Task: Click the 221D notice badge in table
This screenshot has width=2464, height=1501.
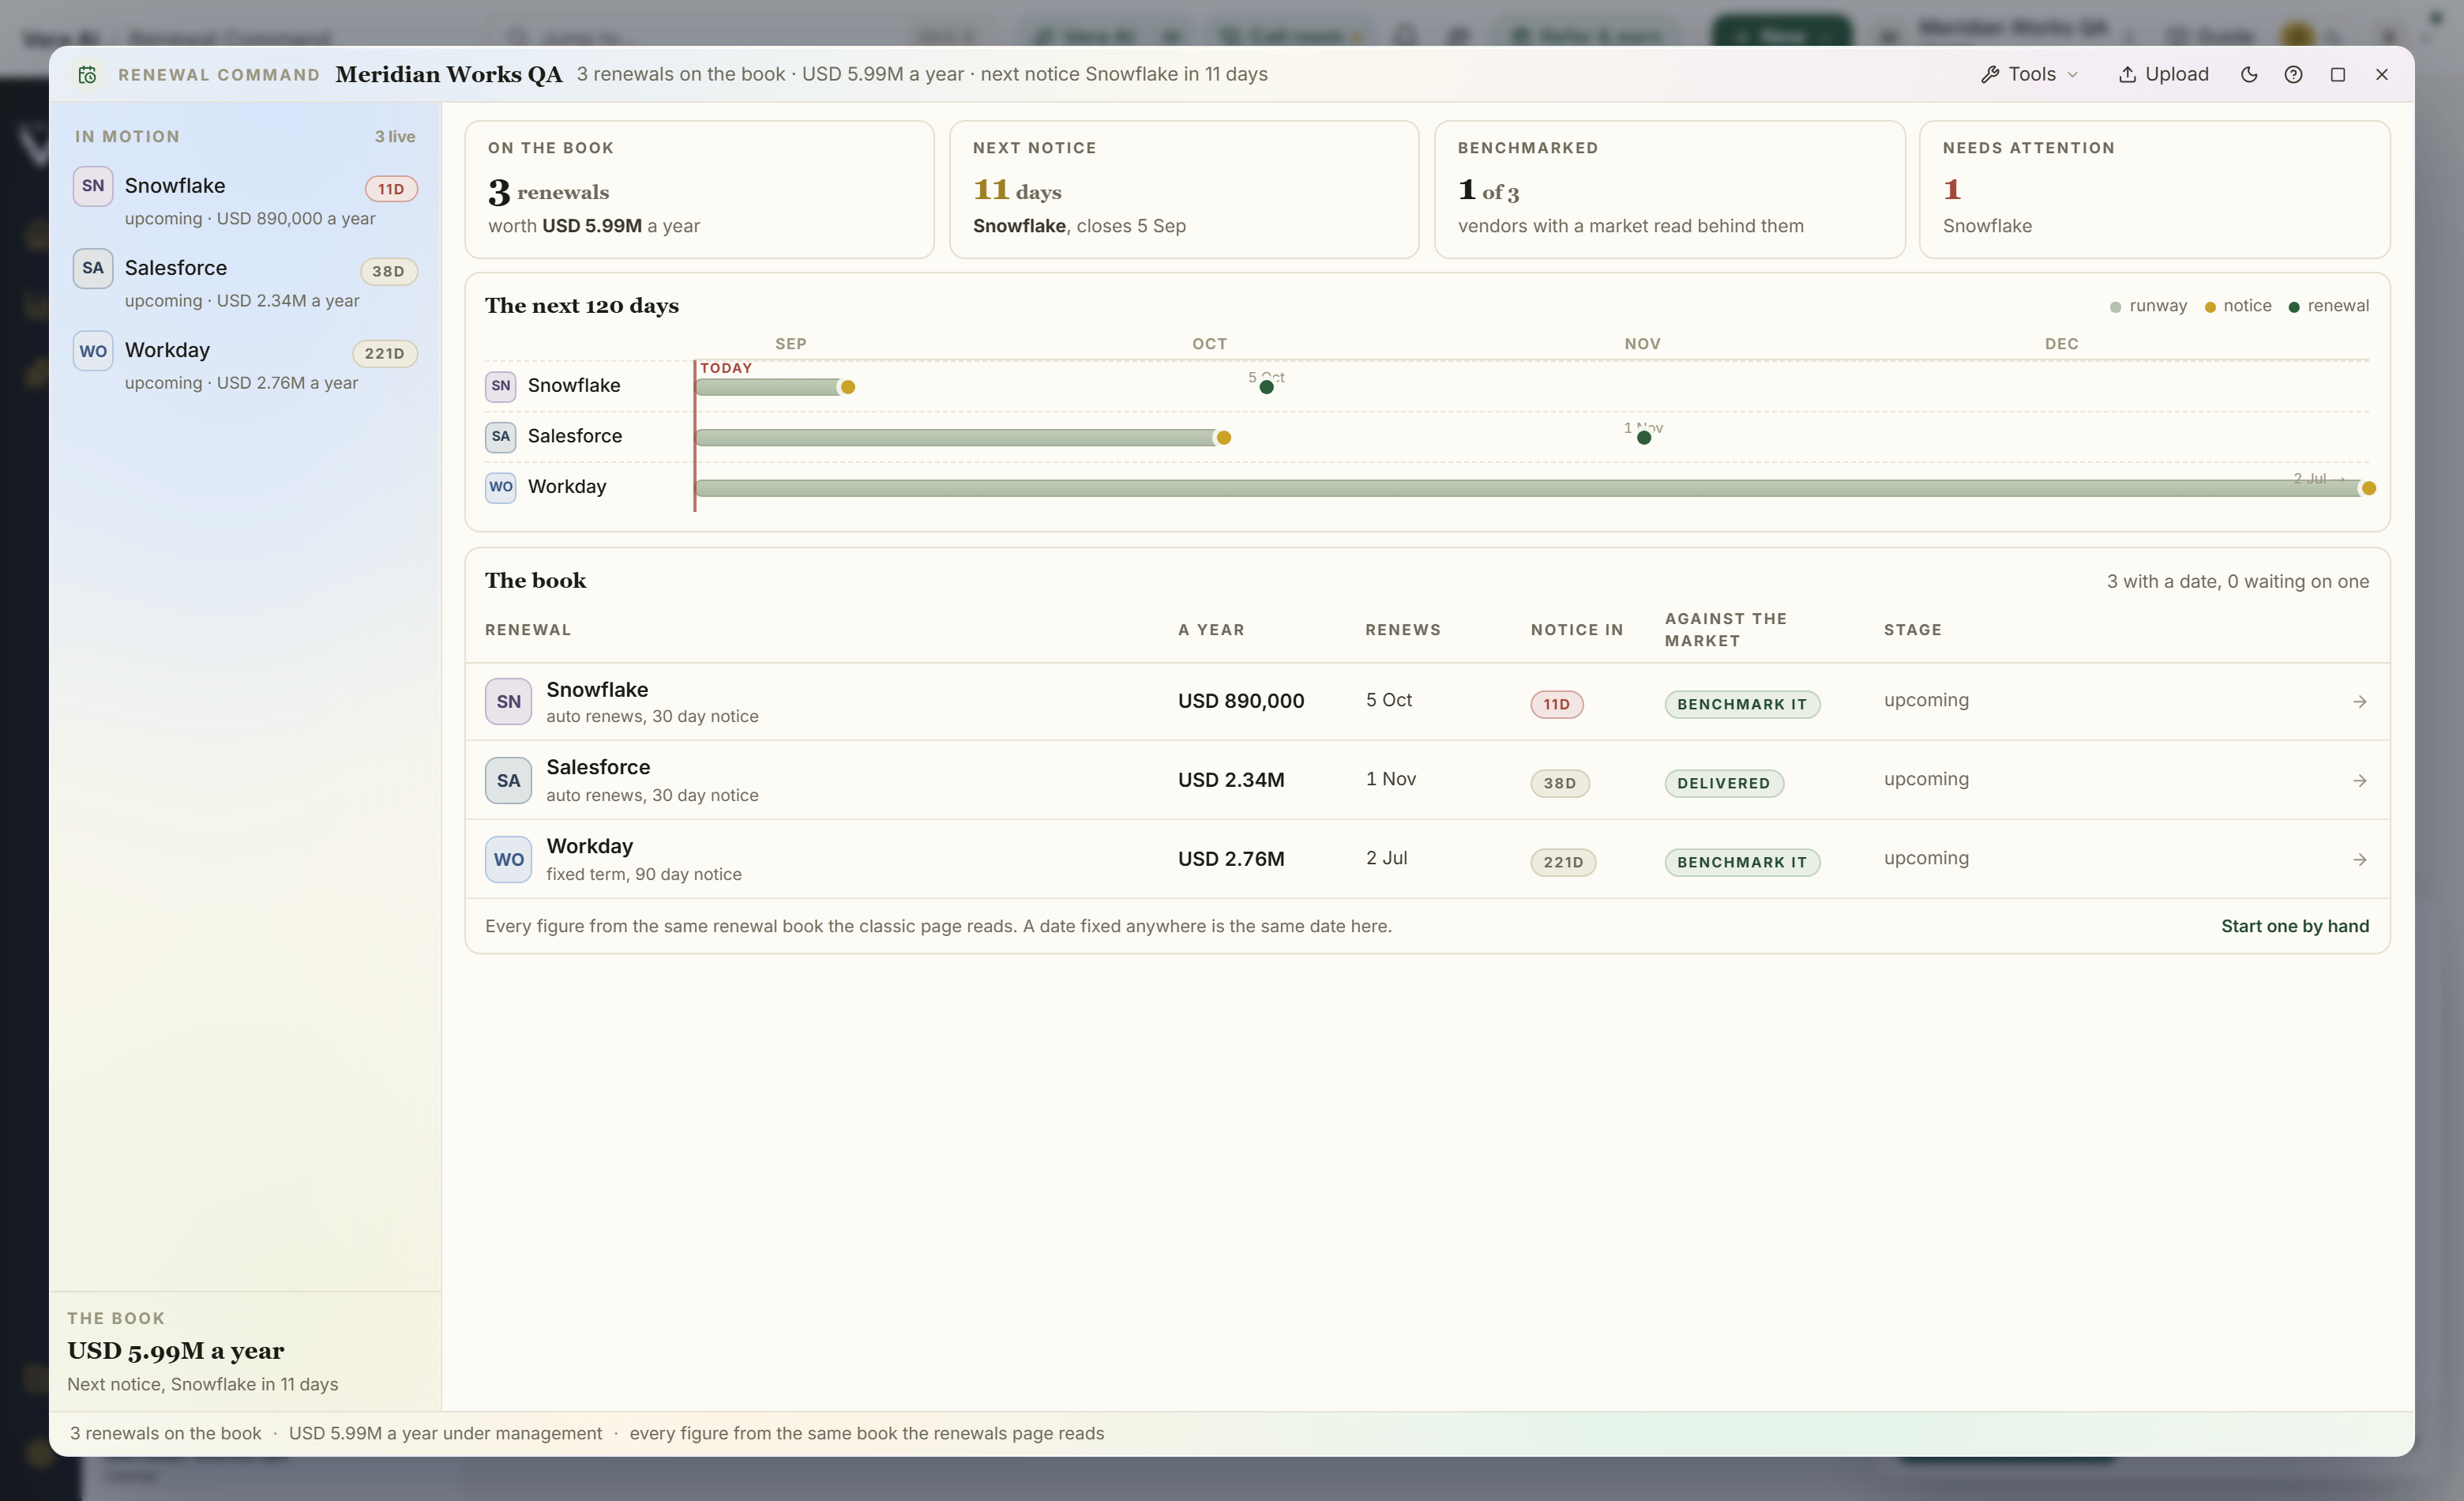Action: point(1563,862)
